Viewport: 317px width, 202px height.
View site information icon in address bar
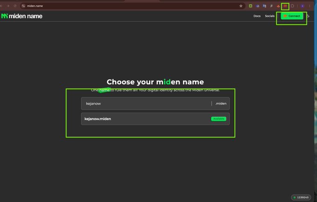(x=23, y=6)
